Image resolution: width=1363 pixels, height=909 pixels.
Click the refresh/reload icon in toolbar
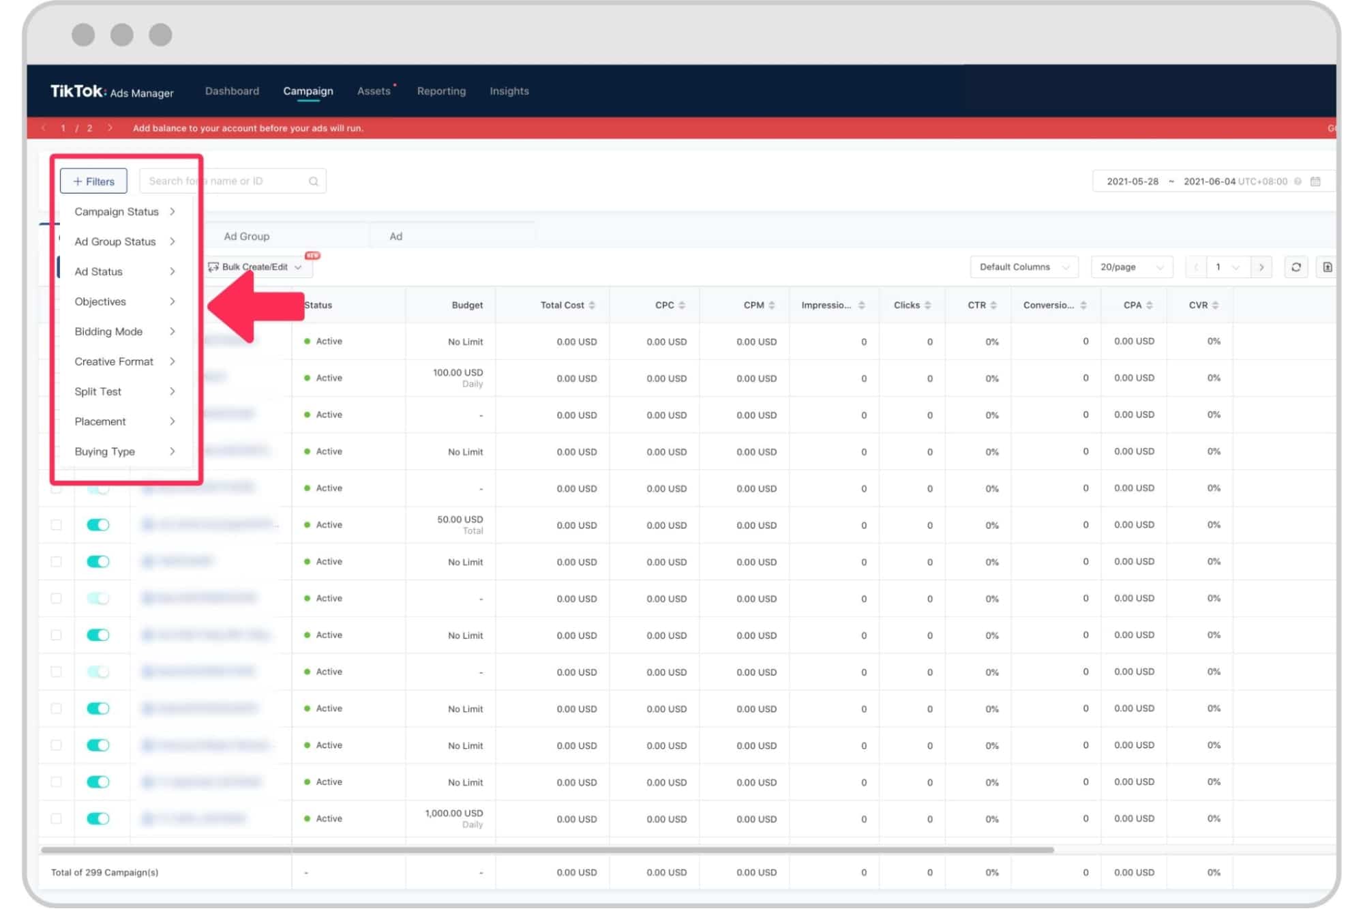(1296, 267)
